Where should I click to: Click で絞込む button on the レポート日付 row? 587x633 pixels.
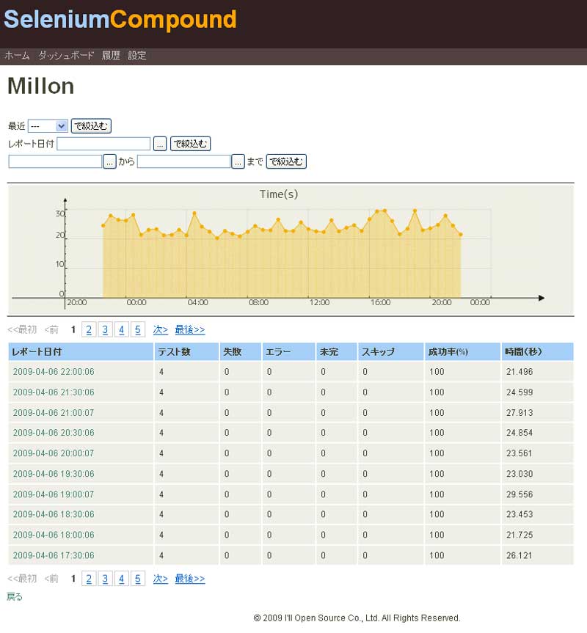click(x=191, y=144)
